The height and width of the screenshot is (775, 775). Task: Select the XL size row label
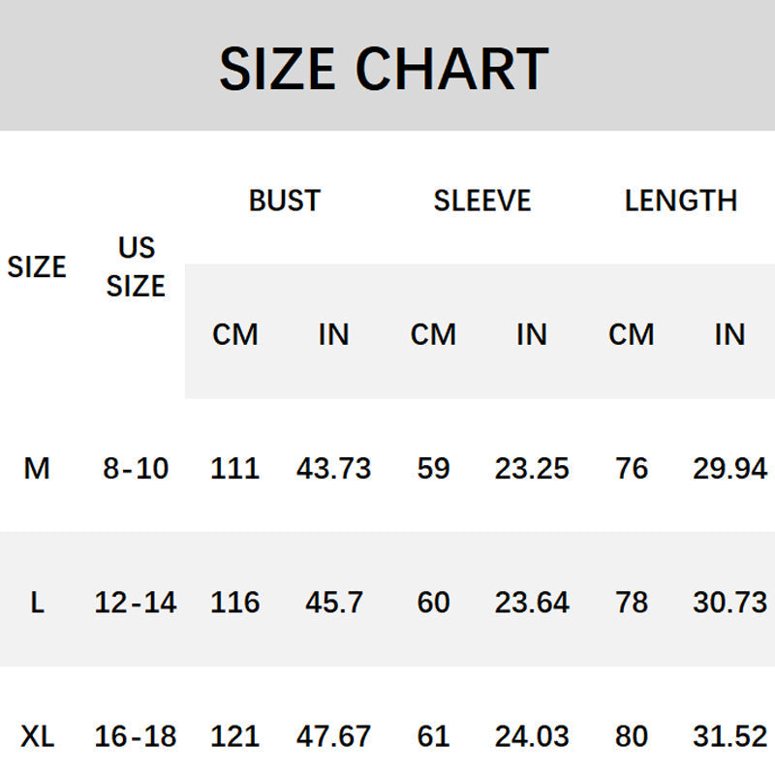click(37, 736)
